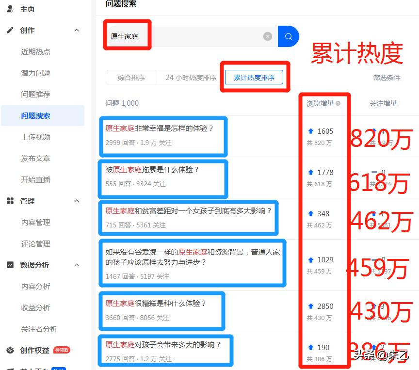Collapse the 创作 section chevron
The width and height of the screenshot is (419, 370).
(76, 30)
